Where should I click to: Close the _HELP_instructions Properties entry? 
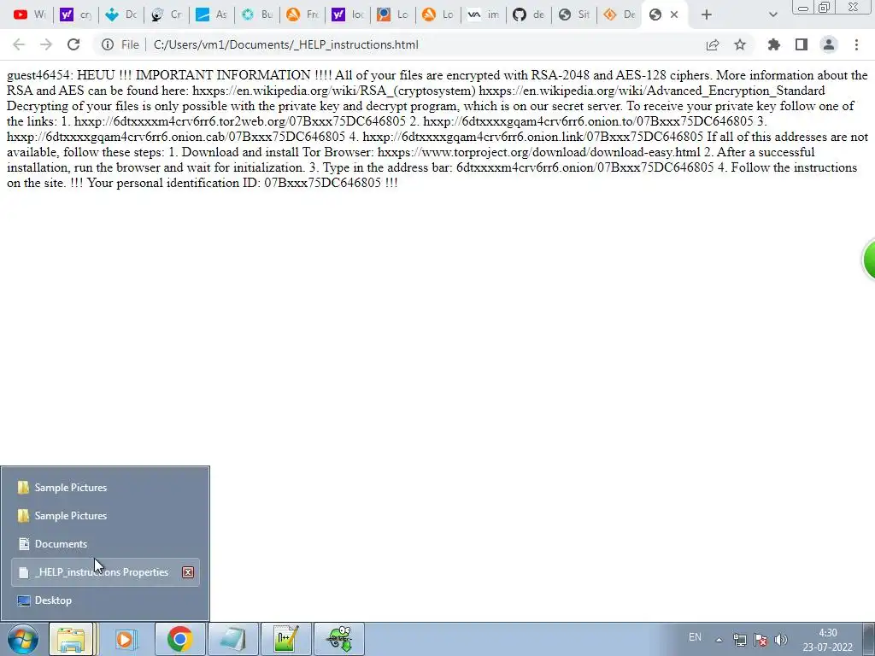pyautogui.click(x=188, y=572)
